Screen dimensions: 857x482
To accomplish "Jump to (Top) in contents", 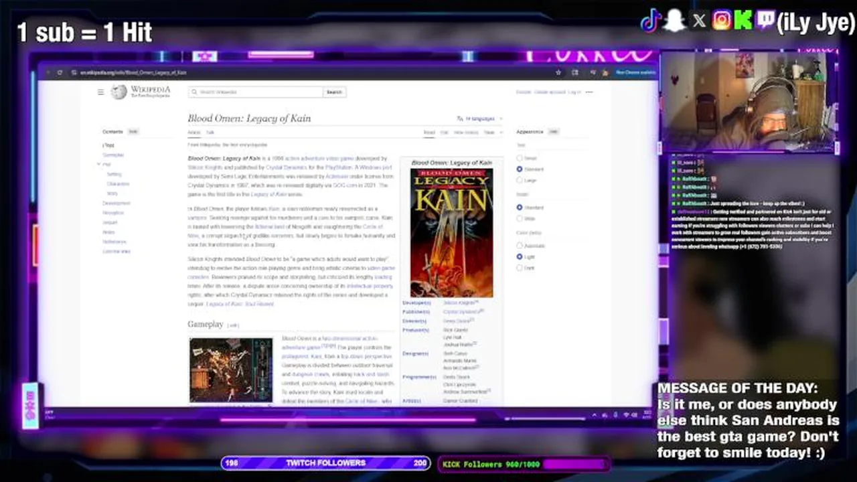I will pyautogui.click(x=108, y=145).
